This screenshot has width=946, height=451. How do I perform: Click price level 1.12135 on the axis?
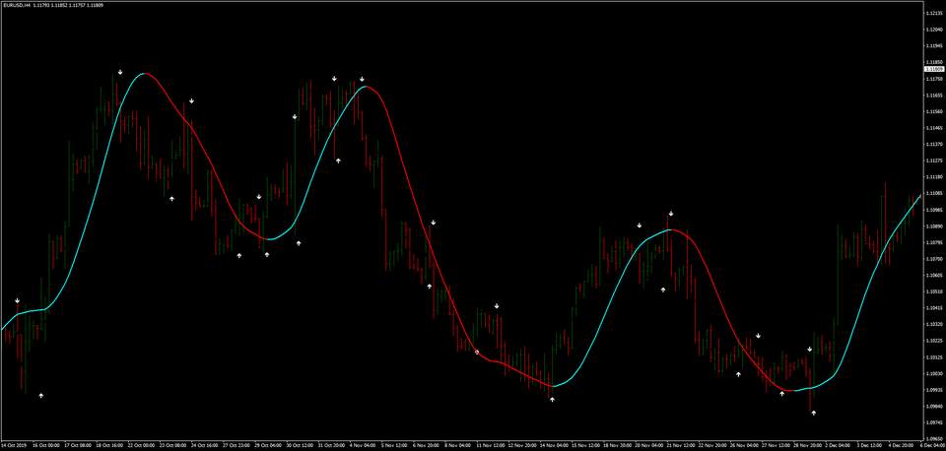934,13
